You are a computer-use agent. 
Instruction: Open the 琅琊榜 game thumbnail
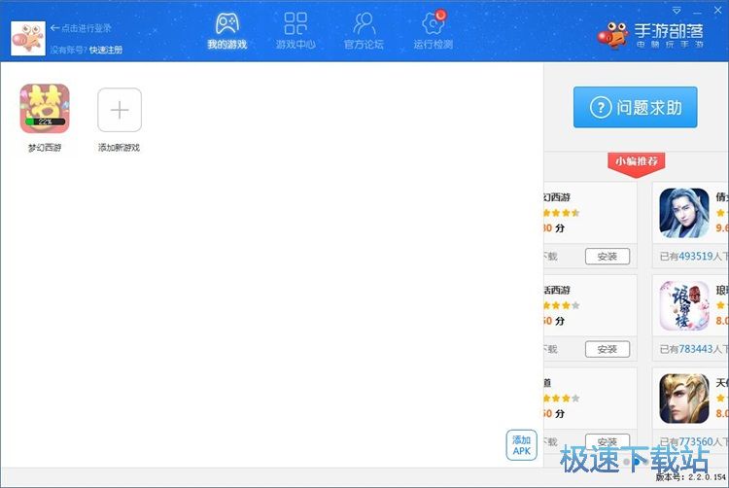tap(684, 305)
